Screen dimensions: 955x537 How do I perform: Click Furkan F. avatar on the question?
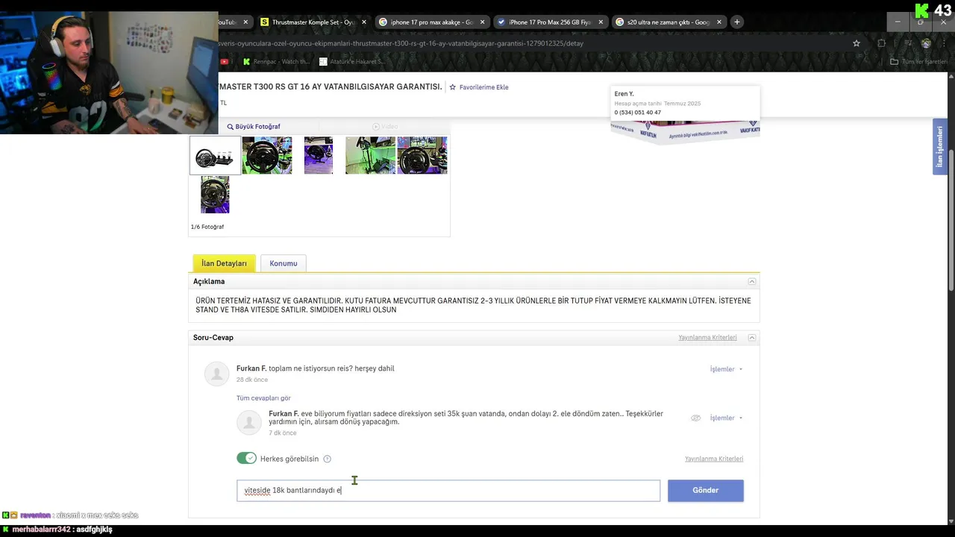pyautogui.click(x=217, y=374)
